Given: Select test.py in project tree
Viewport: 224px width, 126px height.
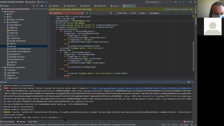Looking at the screenshot, I should click(12, 65).
